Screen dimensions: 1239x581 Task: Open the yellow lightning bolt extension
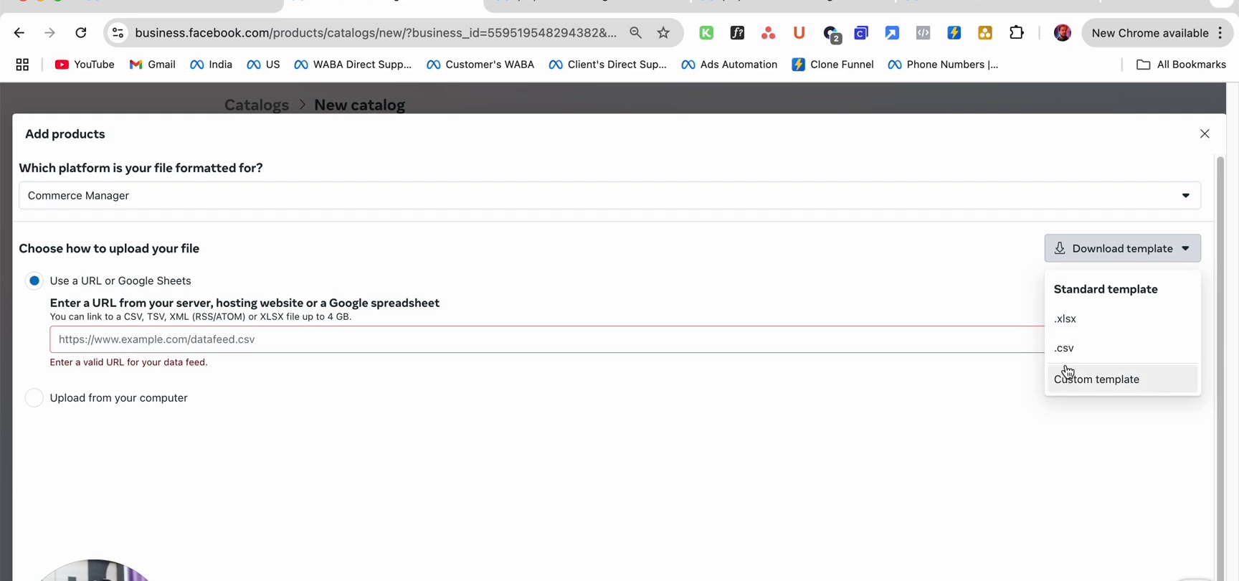pos(954,33)
